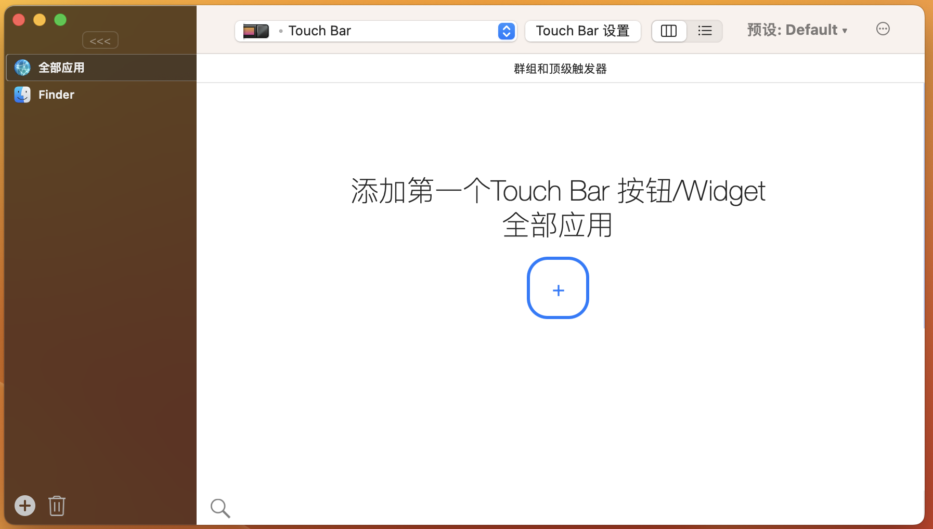
Task: Add a new app with sidebar plus button
Action: click(25, 506)
